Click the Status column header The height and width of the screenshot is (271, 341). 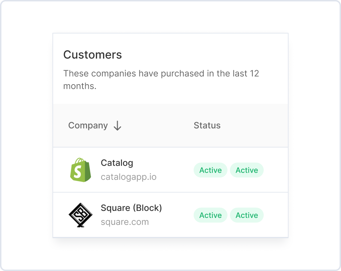pos(207,126)
